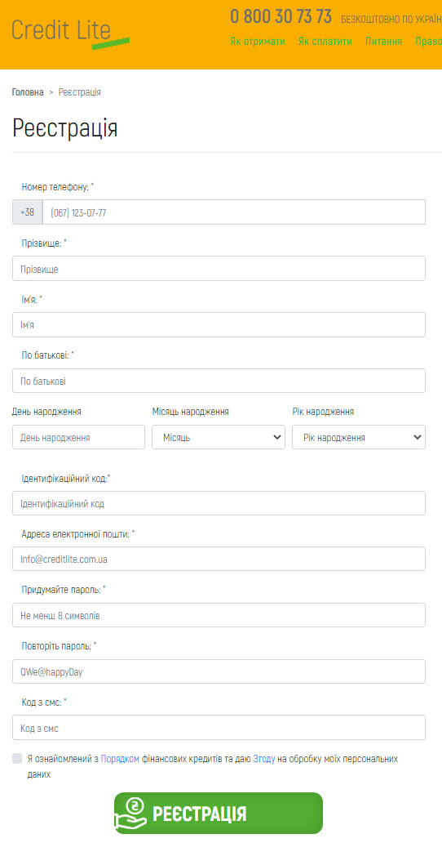Viewport: 442px width, 843px height.
Task: Open the Згоду consent link
Action: point(264,759)
